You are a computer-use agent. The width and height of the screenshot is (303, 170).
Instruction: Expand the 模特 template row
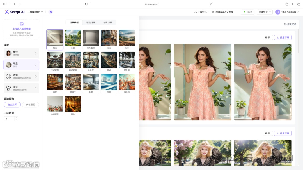pos(21,53)
